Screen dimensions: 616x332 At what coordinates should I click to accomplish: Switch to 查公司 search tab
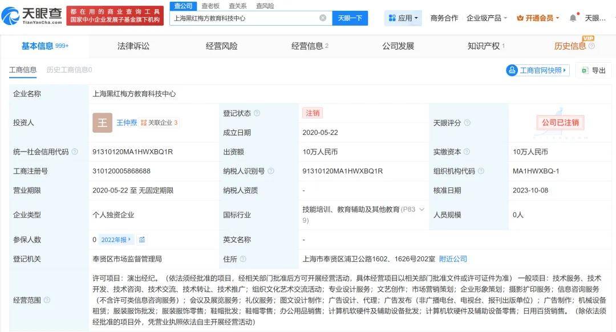point(183,6)
